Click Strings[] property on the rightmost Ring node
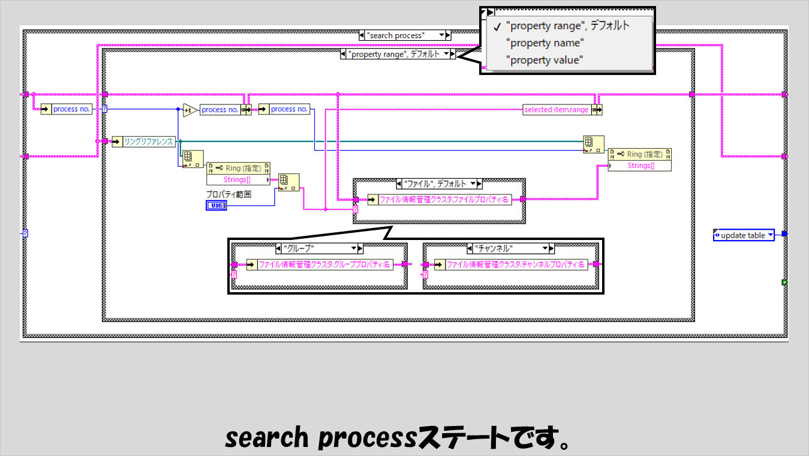 click(640, 166)
